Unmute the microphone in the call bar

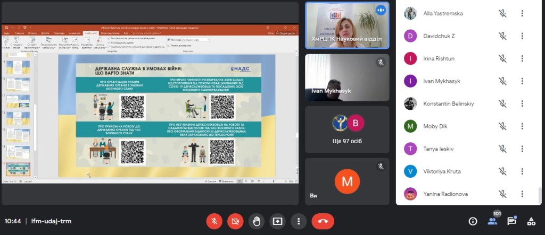click(x=214, y=221)
